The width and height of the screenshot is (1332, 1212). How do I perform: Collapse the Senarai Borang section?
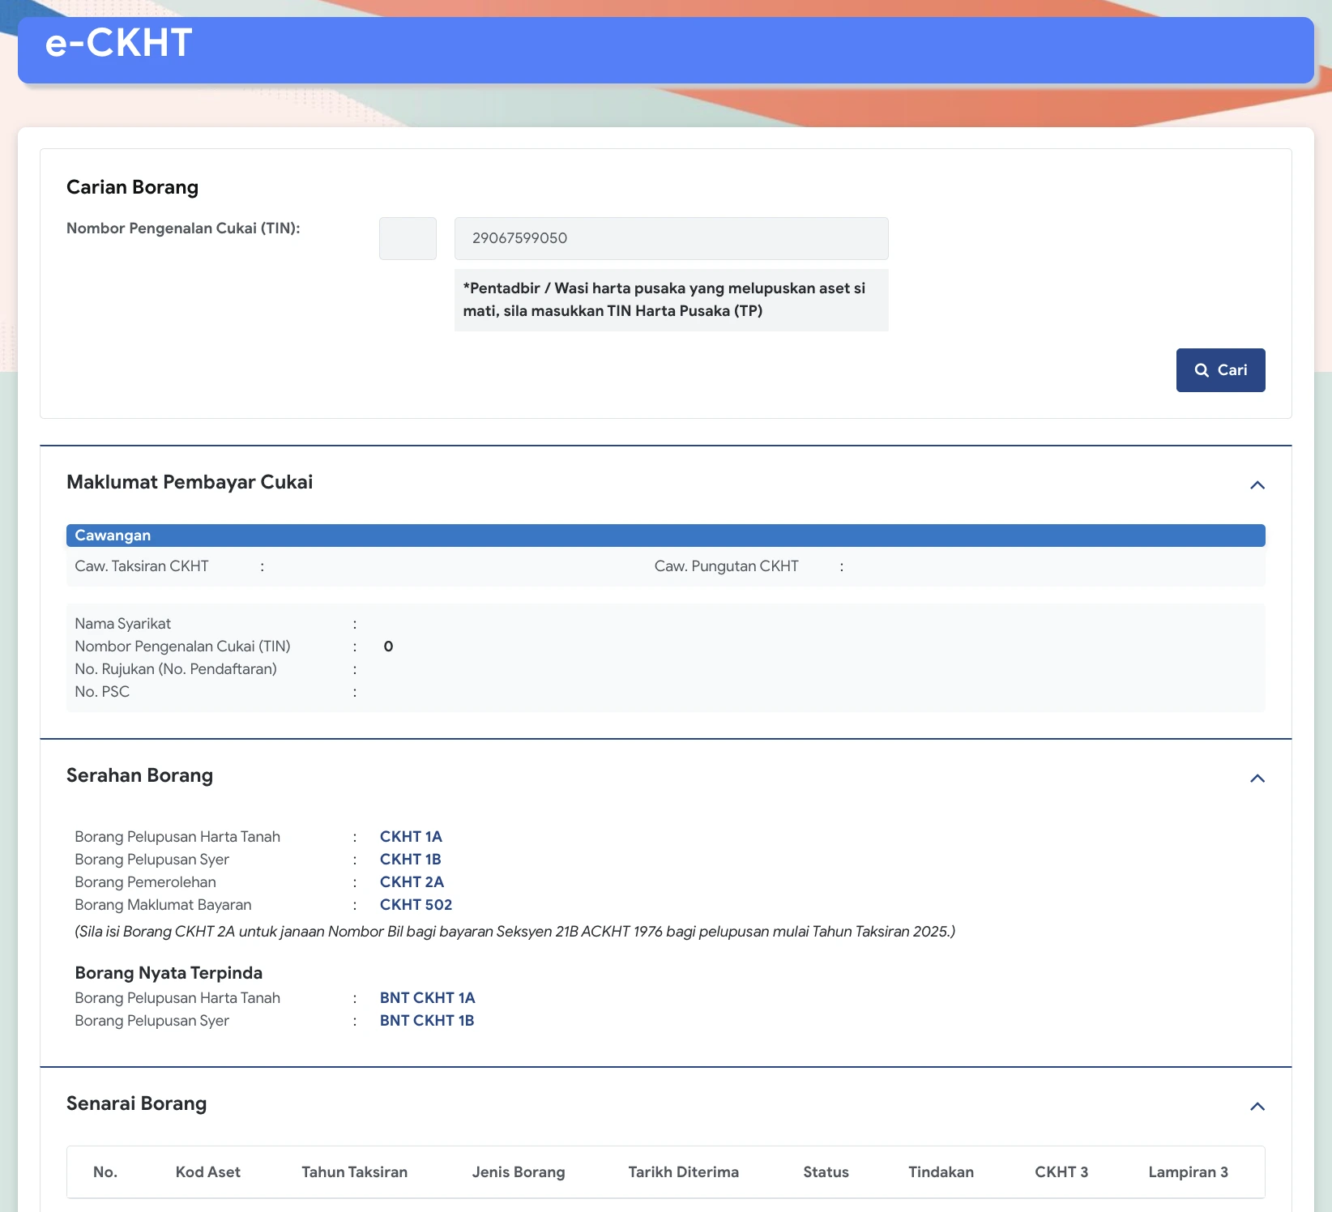1257,1107
